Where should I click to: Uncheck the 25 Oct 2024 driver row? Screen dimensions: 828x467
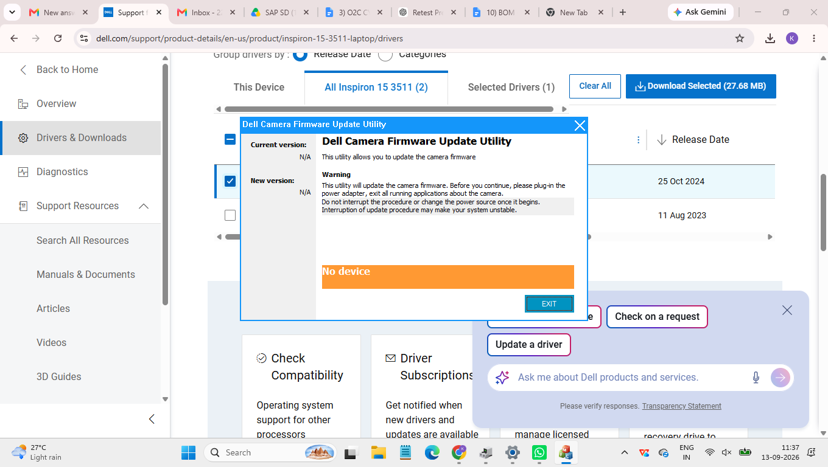[x=230, y=181]
